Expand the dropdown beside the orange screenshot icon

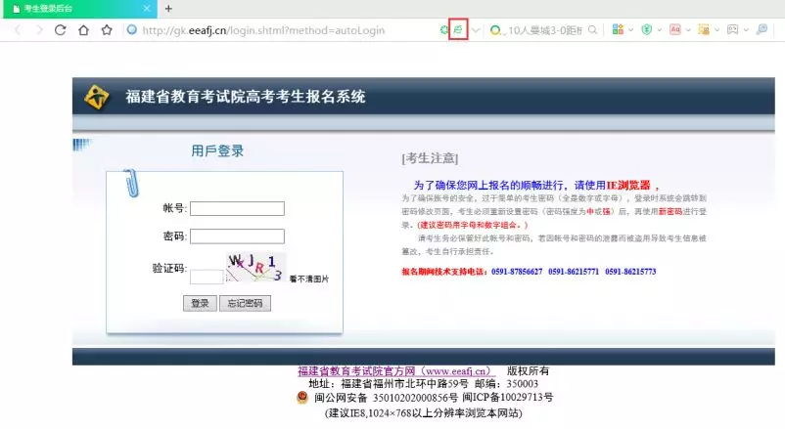(x=716, y=30)
